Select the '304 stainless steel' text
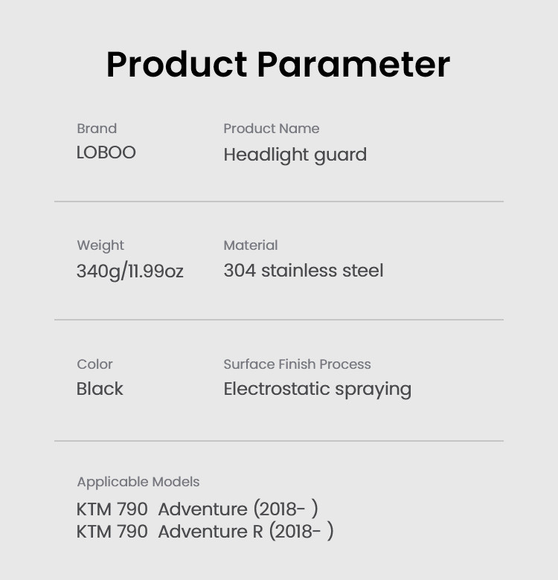The width and height of the screenshot is (558, 580). click(304, 270)
